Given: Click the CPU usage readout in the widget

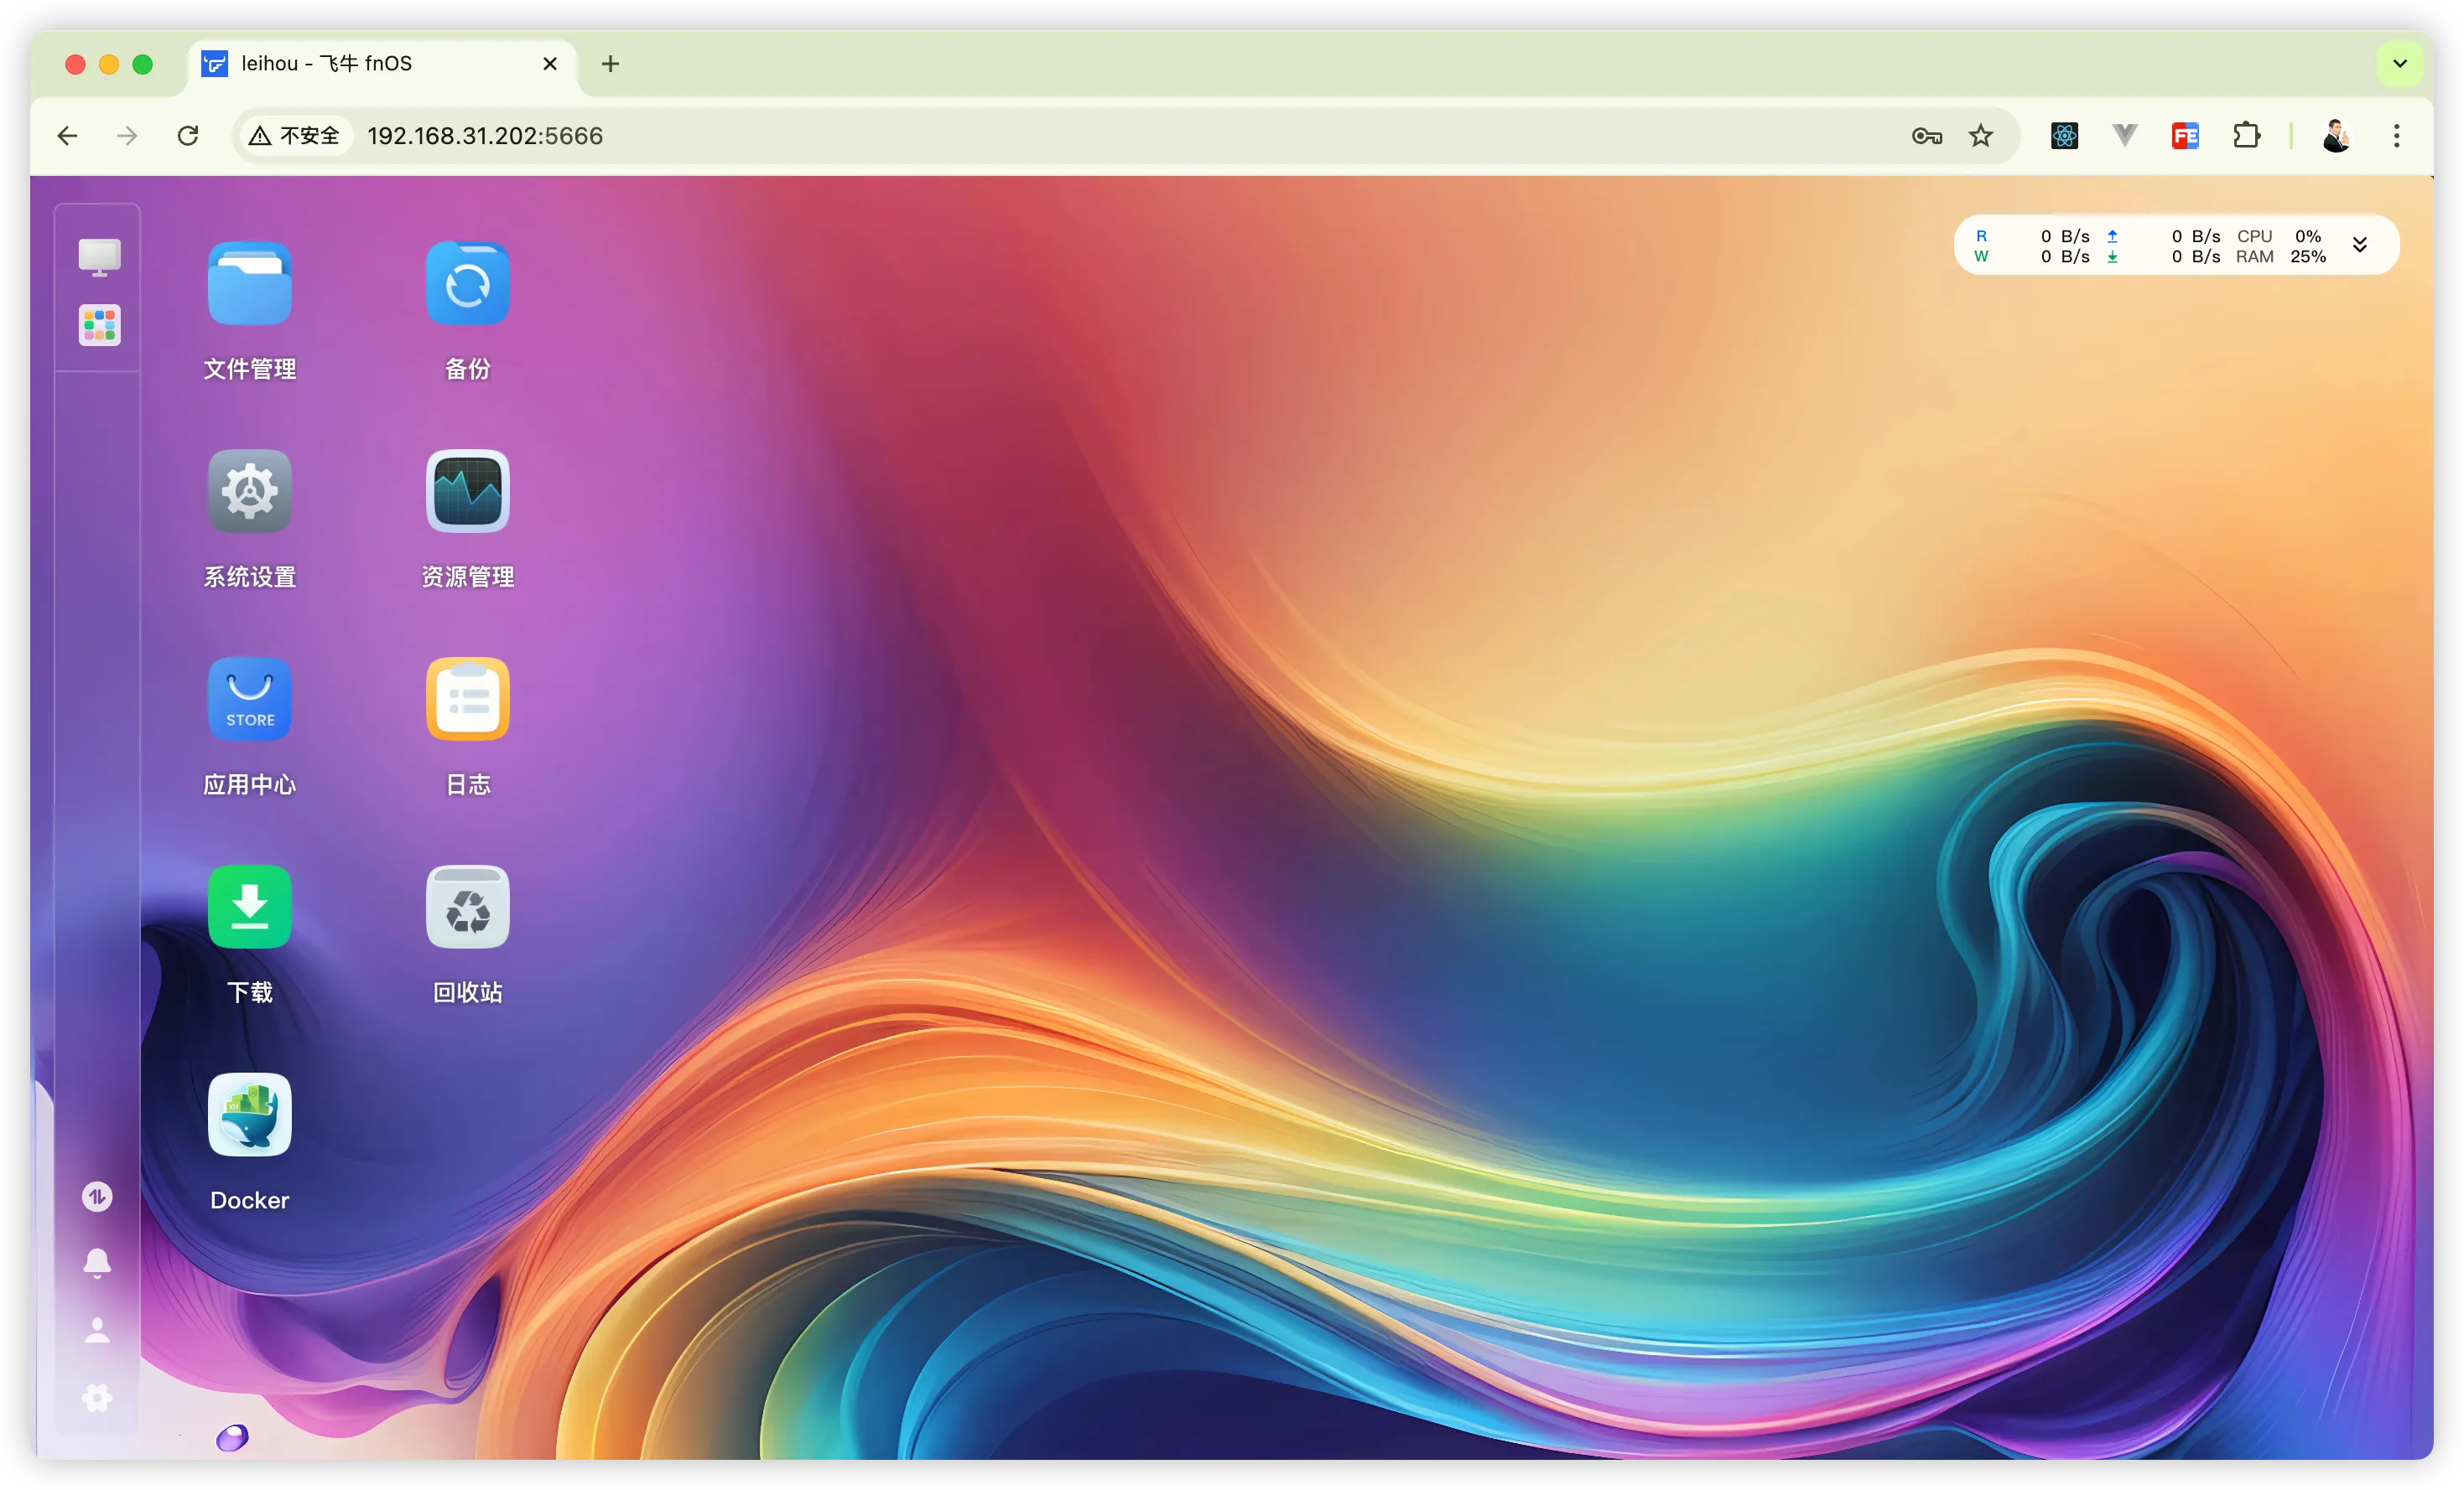Looking at the screenshot, I should (2280, 235).
